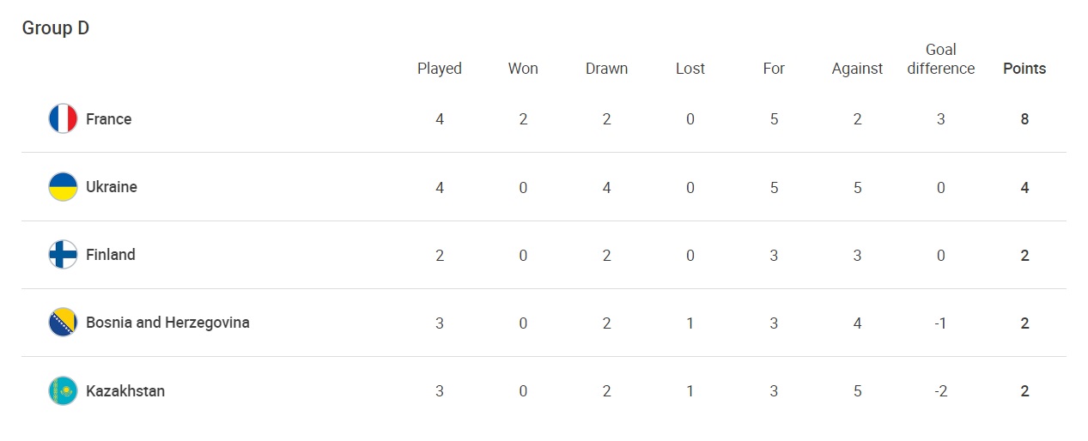Click the Finland flag icon

pyautogui.click(x=63, y=255)
